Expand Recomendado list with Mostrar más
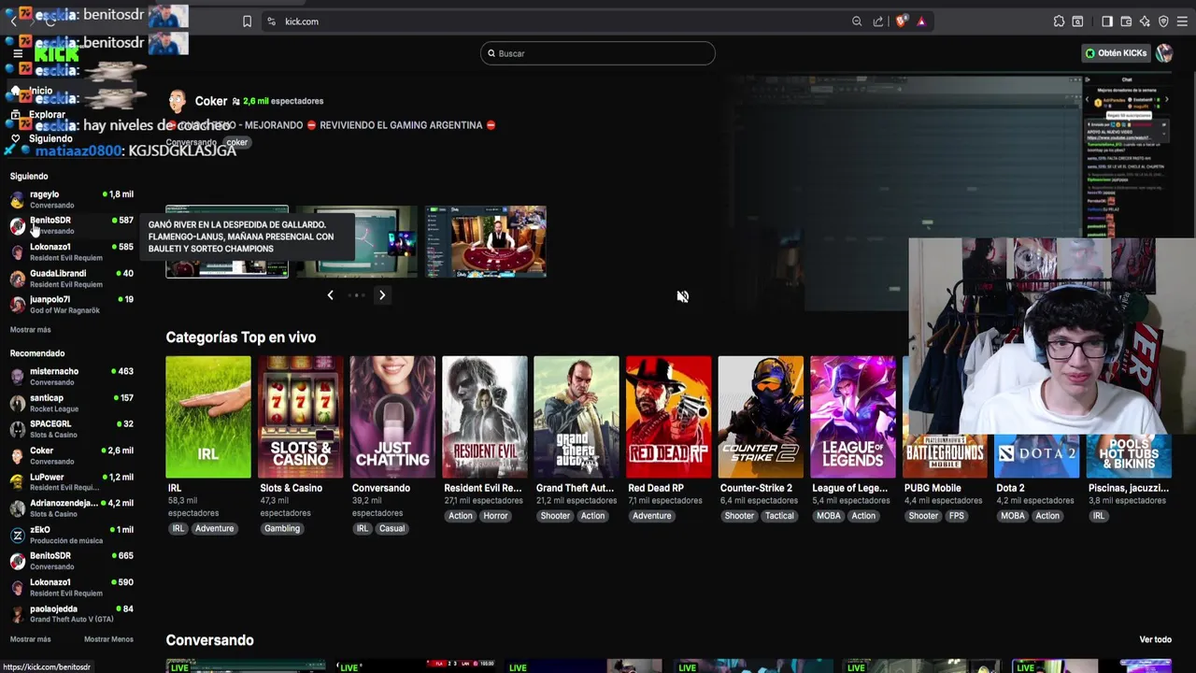The height and width of the screenshot is (673, 1196). 31,639
